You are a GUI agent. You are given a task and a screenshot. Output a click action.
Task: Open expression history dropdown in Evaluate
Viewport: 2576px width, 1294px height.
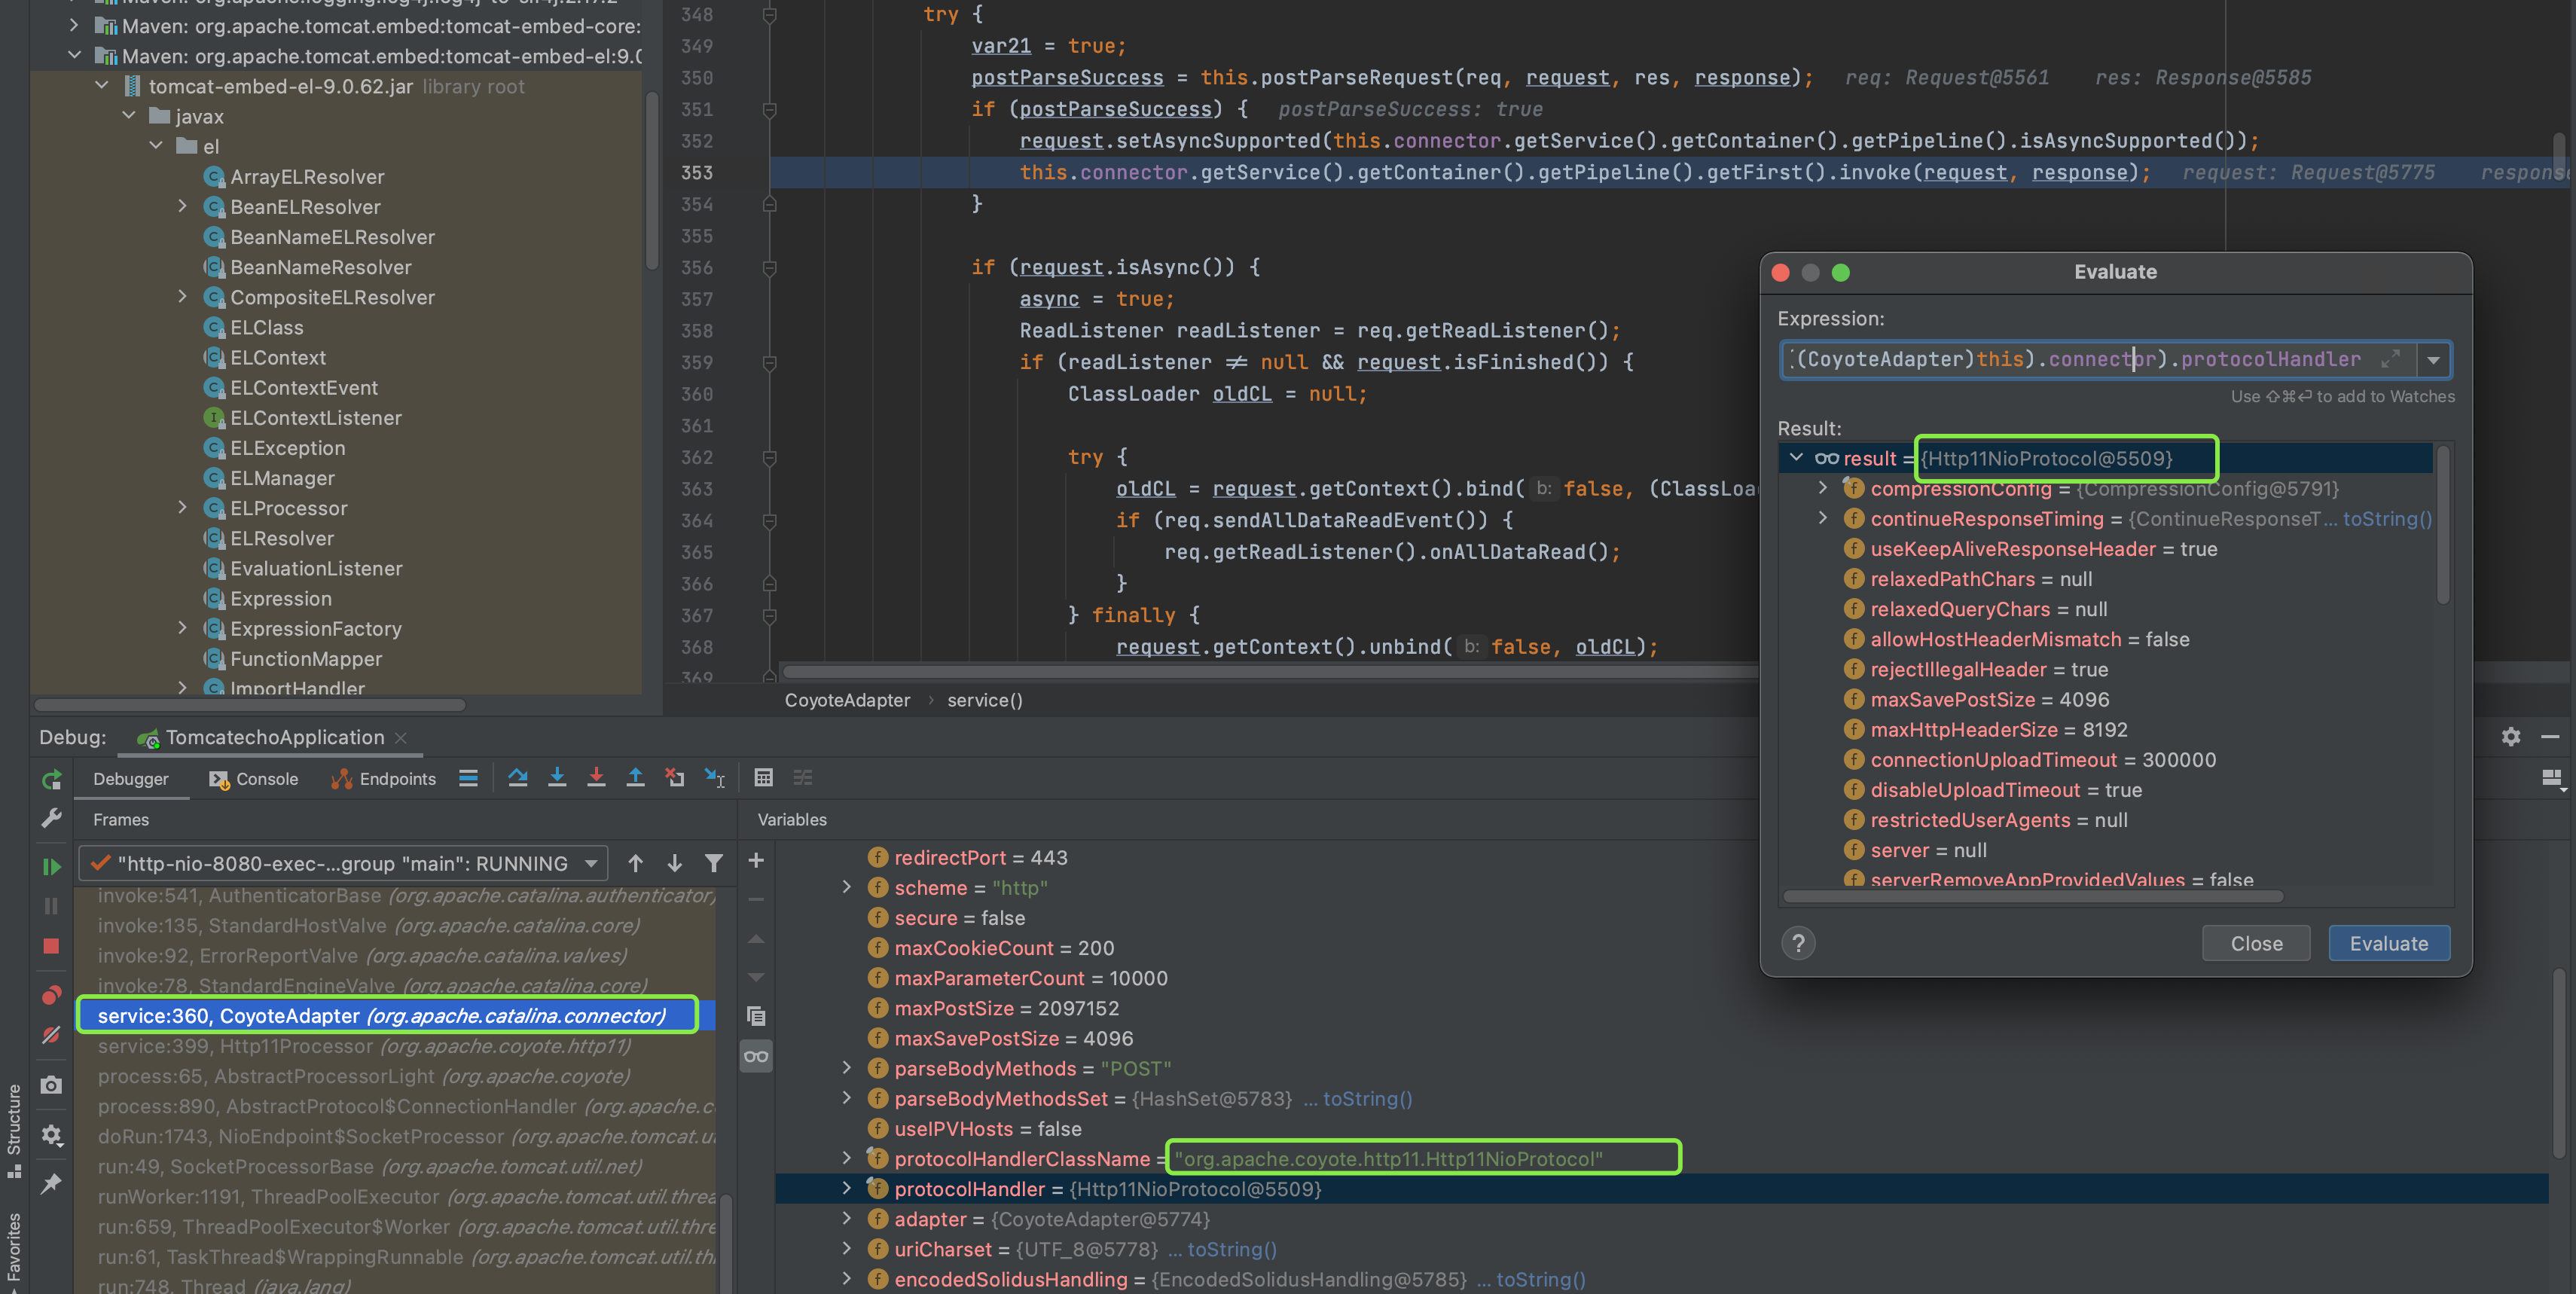(x=2433, y=360)
